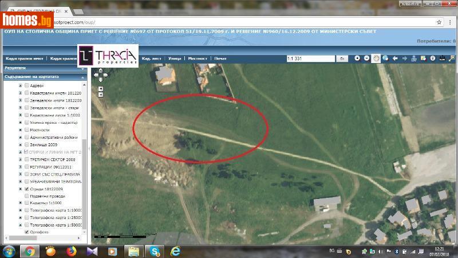
Task: Enable ТРЕТИЧЕН СЕКТОР 2008 layer checkbox
Action: click(27, 159)
